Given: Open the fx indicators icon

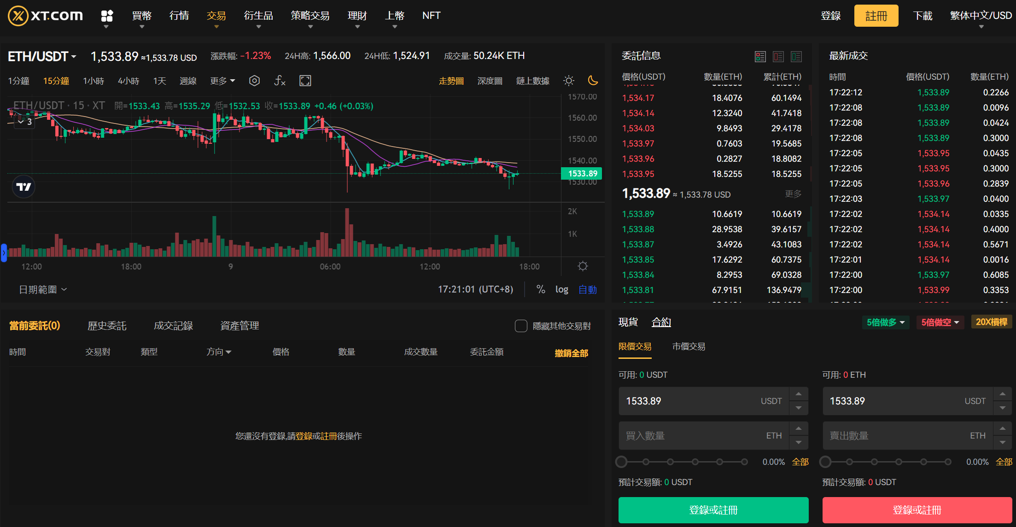Looking at the screenshot, I should pyautogui.click(x=280, y=81).
